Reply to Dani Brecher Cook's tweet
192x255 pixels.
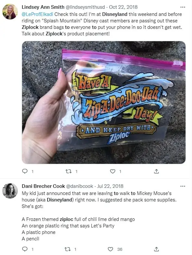coord(25,249)
